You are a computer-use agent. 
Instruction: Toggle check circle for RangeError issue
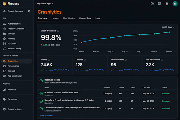41,101
